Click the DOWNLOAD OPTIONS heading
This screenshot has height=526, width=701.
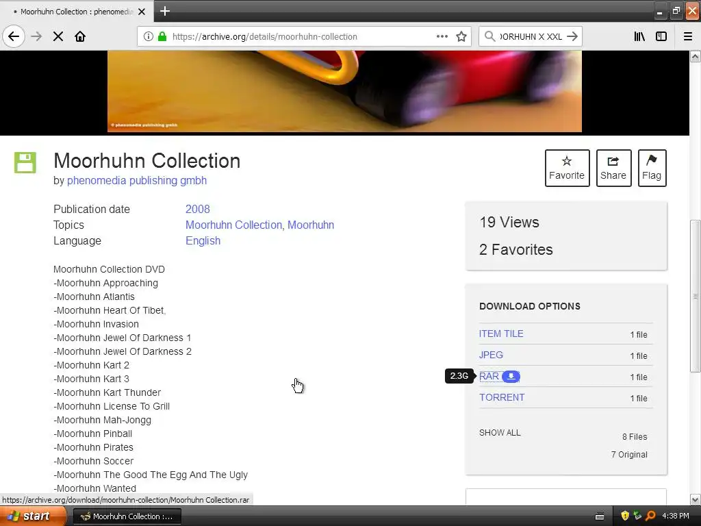point(530,306)
